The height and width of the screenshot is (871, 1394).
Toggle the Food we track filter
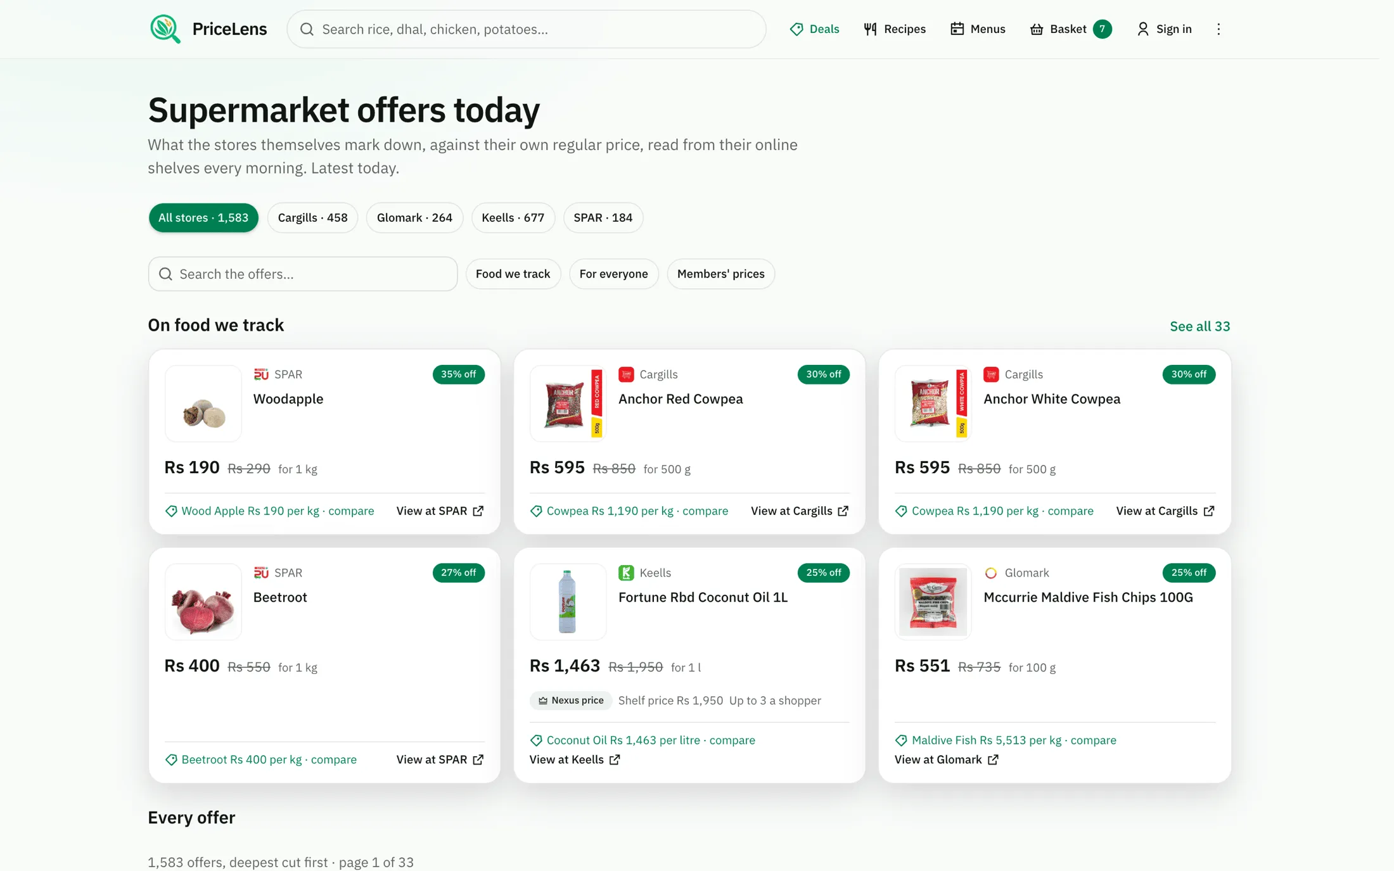click(513, 274)
